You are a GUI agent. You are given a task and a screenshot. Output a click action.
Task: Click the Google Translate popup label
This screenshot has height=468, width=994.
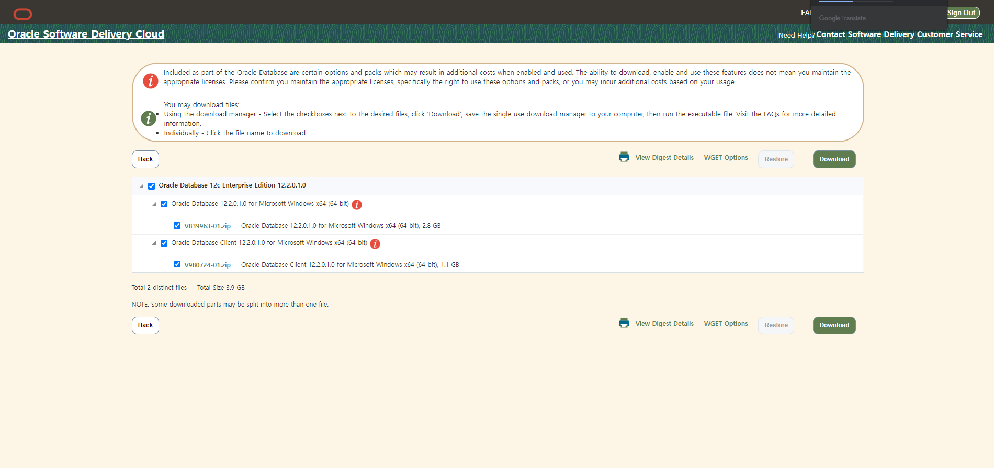click(x=842, y=18)
